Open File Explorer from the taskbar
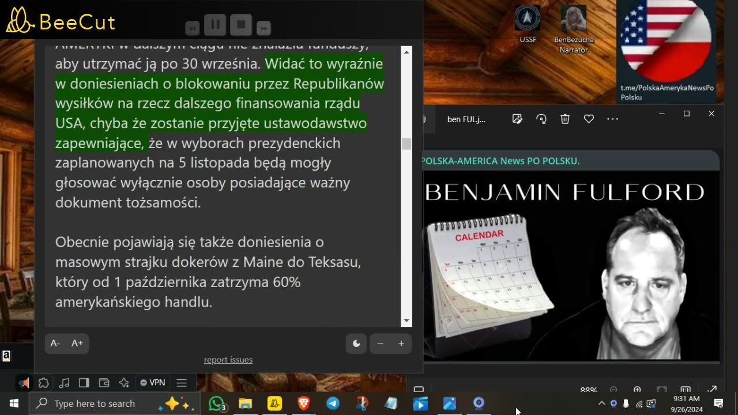The width and height of the screenshot is (738, 415). [245, 403]
